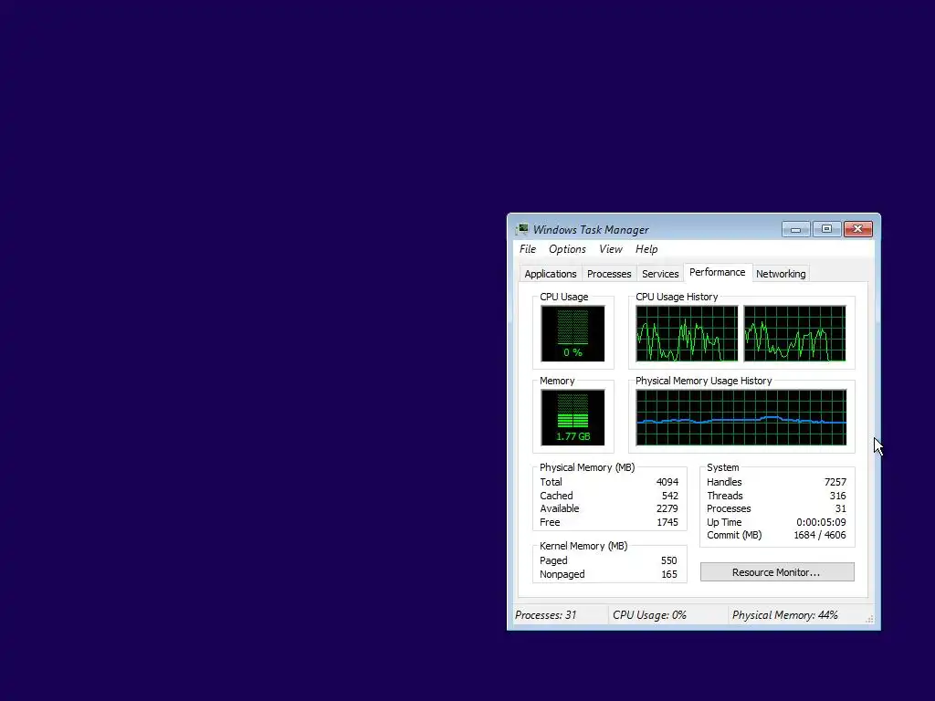Launch Resource Monitor
The image size is (935, 701).
777,572
